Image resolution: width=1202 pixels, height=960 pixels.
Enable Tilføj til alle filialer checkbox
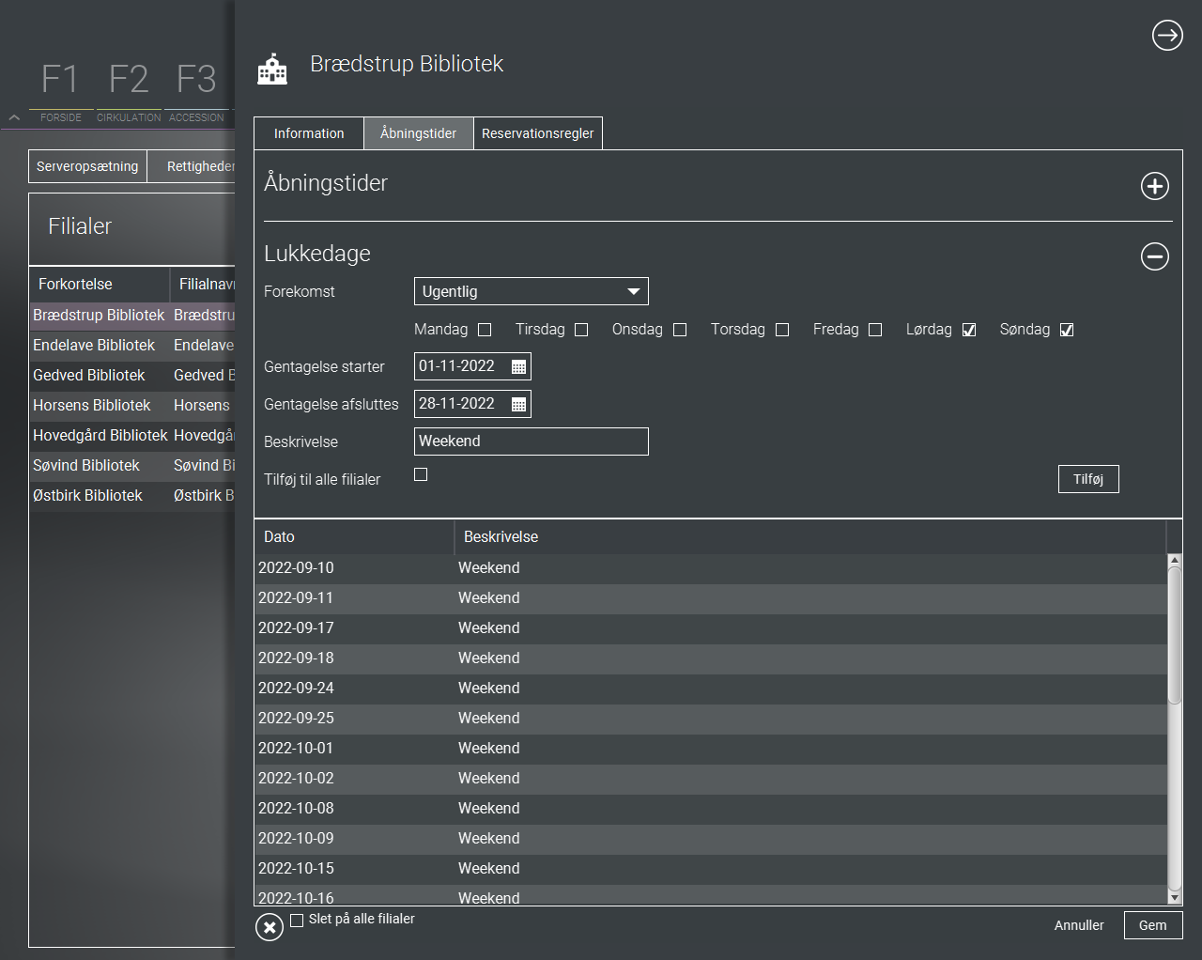(421, 474)
